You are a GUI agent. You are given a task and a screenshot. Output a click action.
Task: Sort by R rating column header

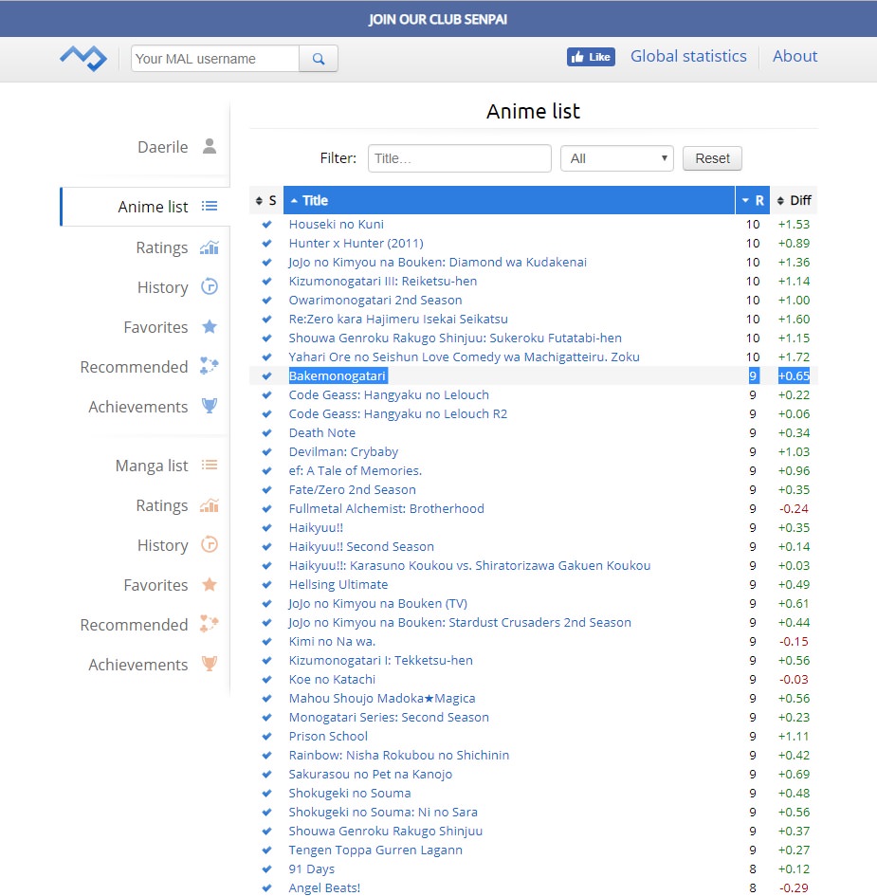coord(753,201)
